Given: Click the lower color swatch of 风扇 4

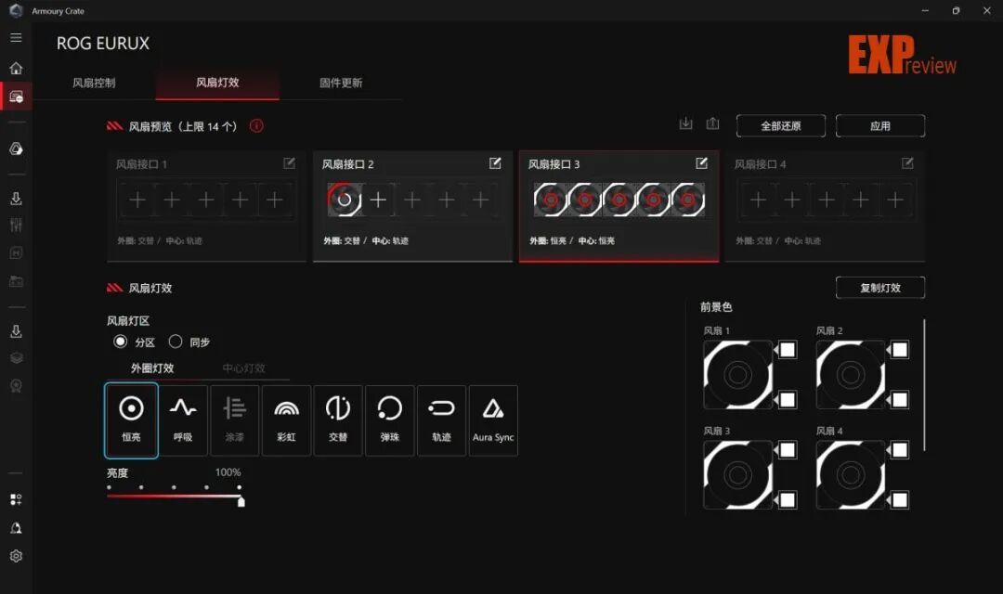Looking at the screenshot, I should pyautogui.click(x=900, y=500).
